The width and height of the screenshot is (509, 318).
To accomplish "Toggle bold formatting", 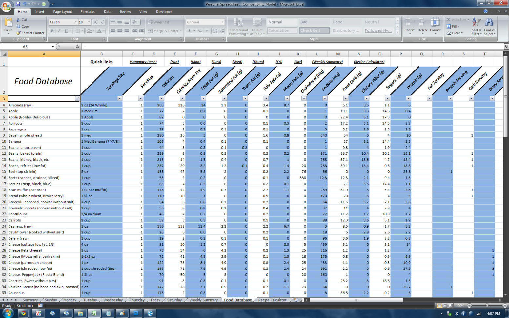I will pyautogui.click(x=52, y=30).
